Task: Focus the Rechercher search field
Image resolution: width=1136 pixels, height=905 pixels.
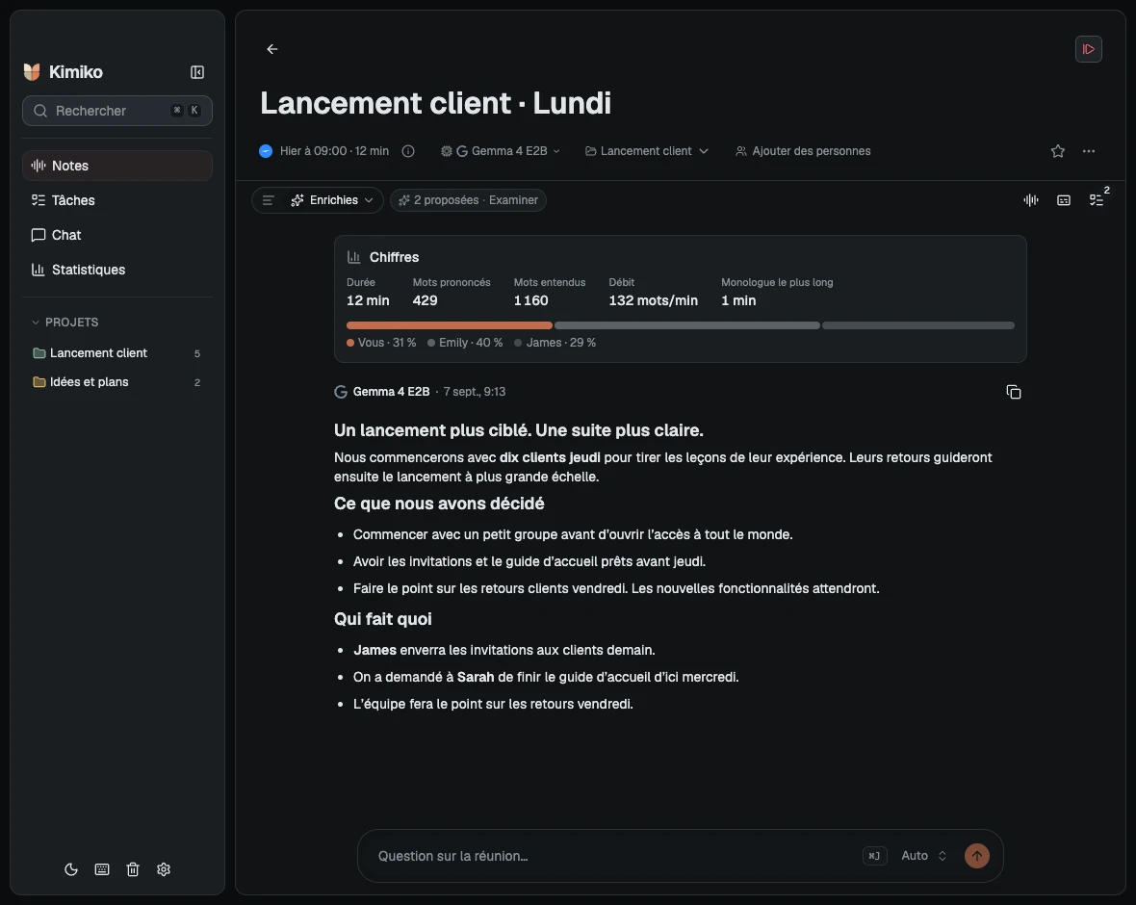Action: click(x=117, y=111)
